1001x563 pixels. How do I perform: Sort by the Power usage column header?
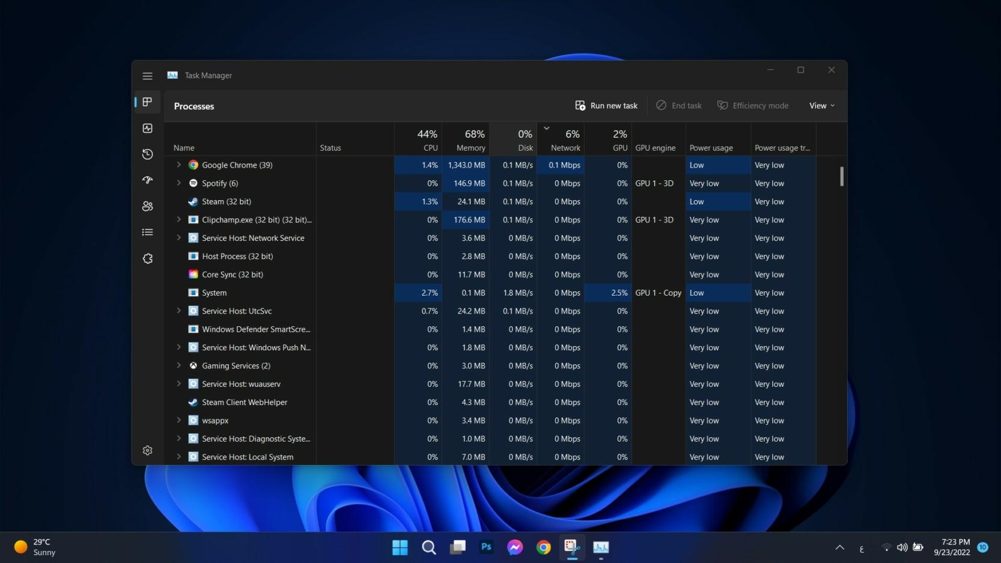coord(718,139)
